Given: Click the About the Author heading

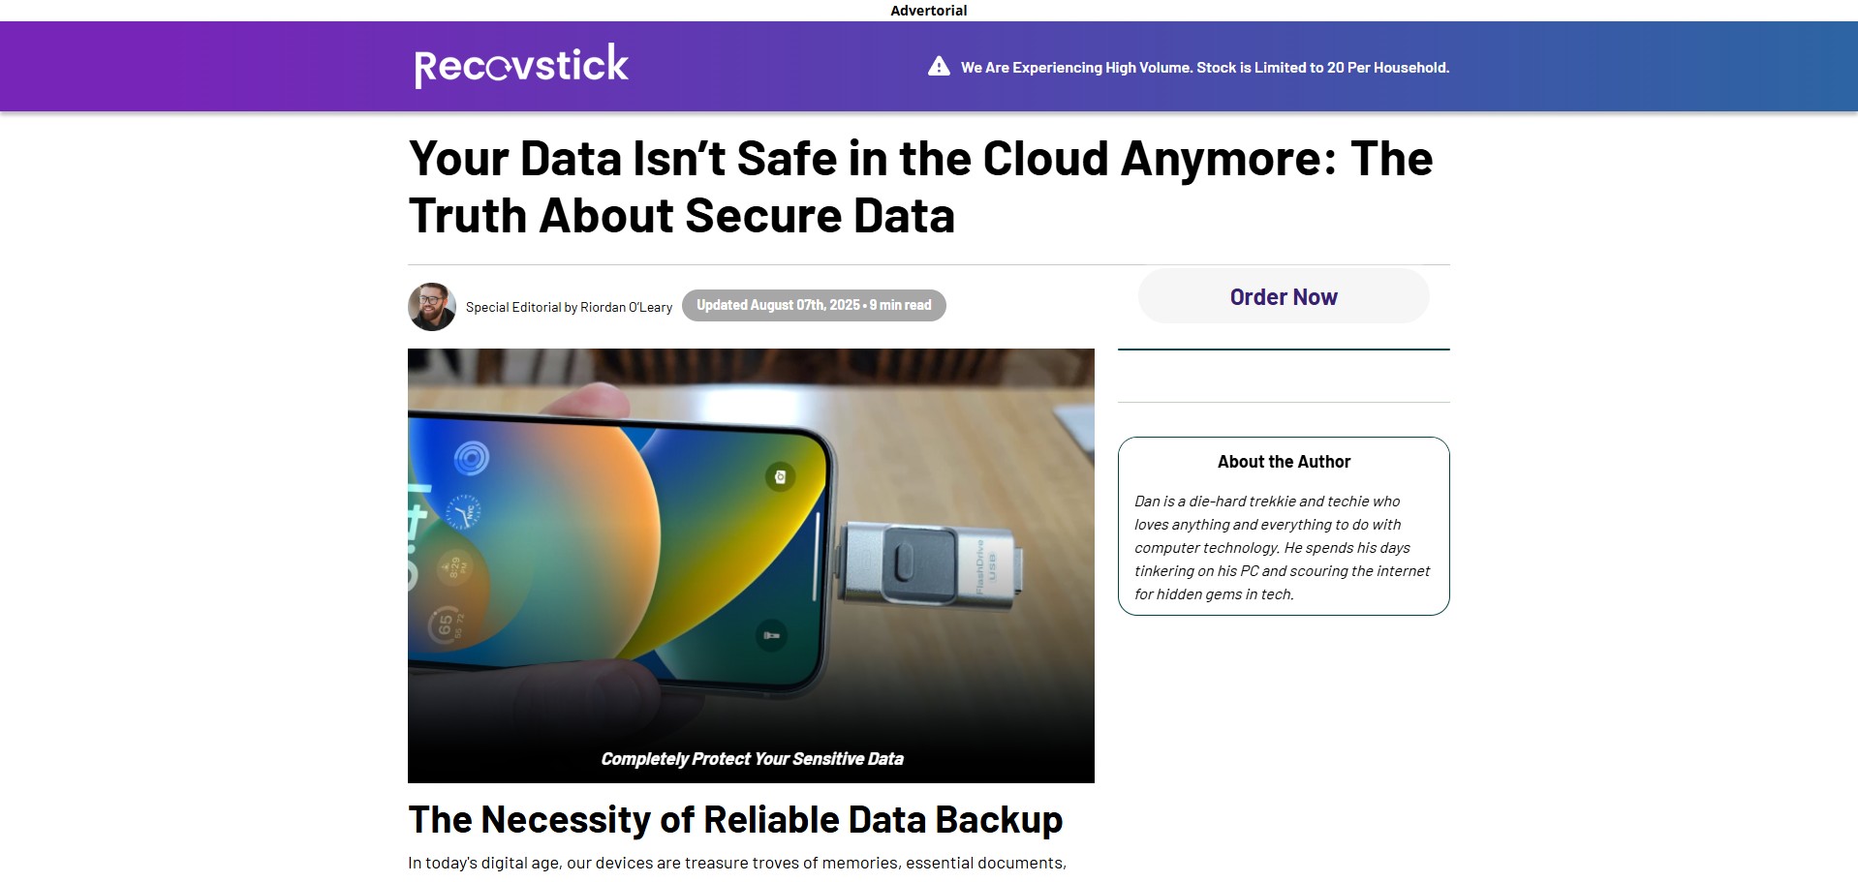Looking at the screenshot, I should pyautogui.click(x=1284, y=462).
